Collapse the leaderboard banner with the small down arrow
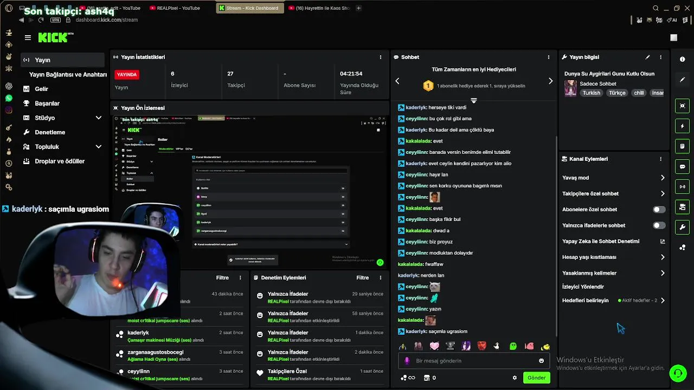Image resolution: width=694 pixels, height=390 pixels. point(473,101)
